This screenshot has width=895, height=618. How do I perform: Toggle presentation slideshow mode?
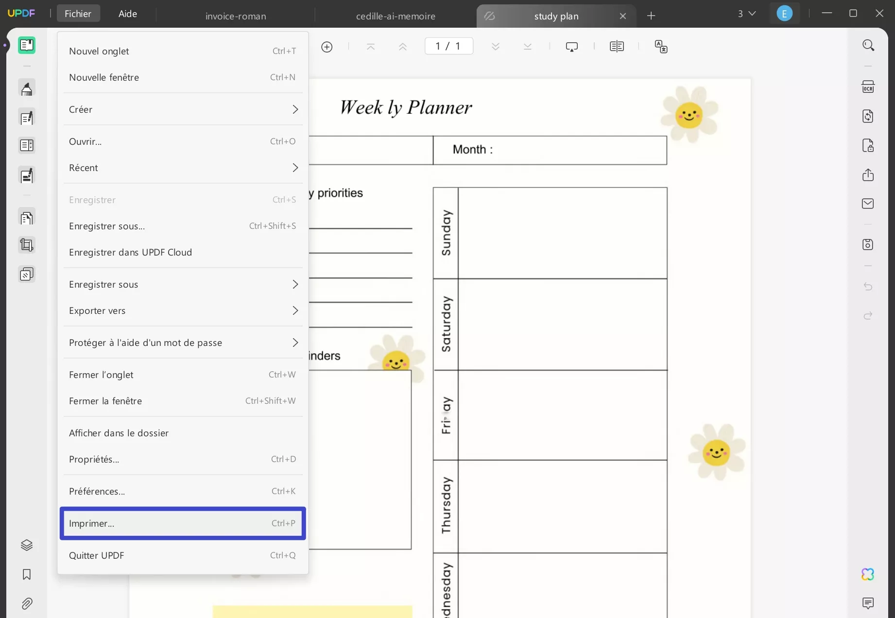[x=572, y=46]
